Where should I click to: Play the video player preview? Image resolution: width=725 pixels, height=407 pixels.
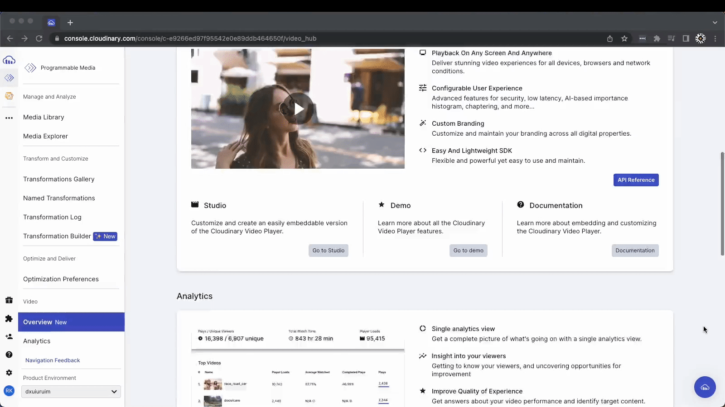298,109
